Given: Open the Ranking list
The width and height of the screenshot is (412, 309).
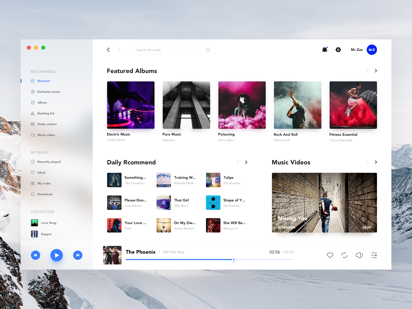Looking at the screenshot, I should click(46, 113).
